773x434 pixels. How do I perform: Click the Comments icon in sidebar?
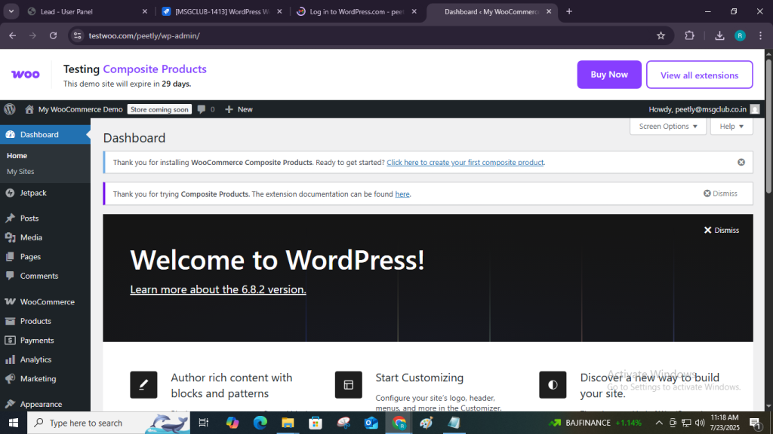pos(10,276)
